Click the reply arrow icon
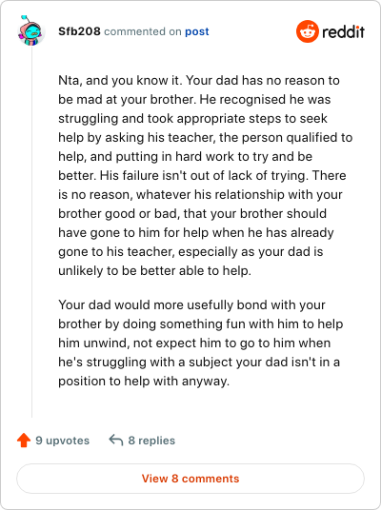381x510 pixels. [x=116, y=440]
